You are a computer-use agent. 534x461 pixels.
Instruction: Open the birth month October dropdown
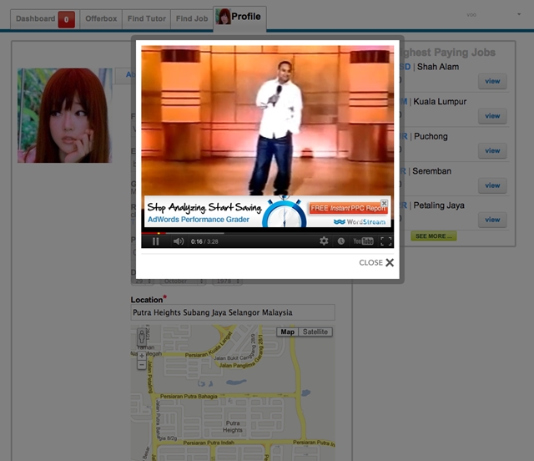click(184, 281)
